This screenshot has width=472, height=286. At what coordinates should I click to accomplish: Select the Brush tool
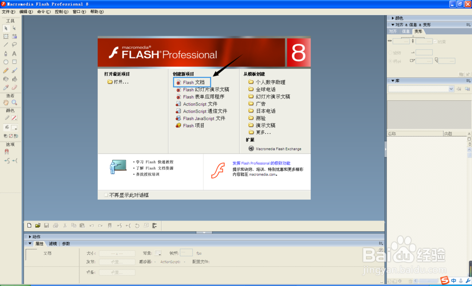pos(14,71)
